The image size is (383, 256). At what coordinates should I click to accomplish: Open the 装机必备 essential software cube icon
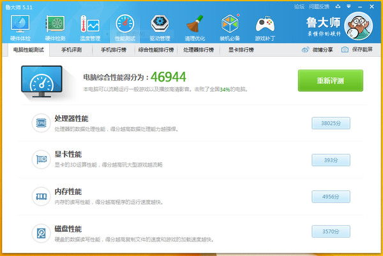230,24
